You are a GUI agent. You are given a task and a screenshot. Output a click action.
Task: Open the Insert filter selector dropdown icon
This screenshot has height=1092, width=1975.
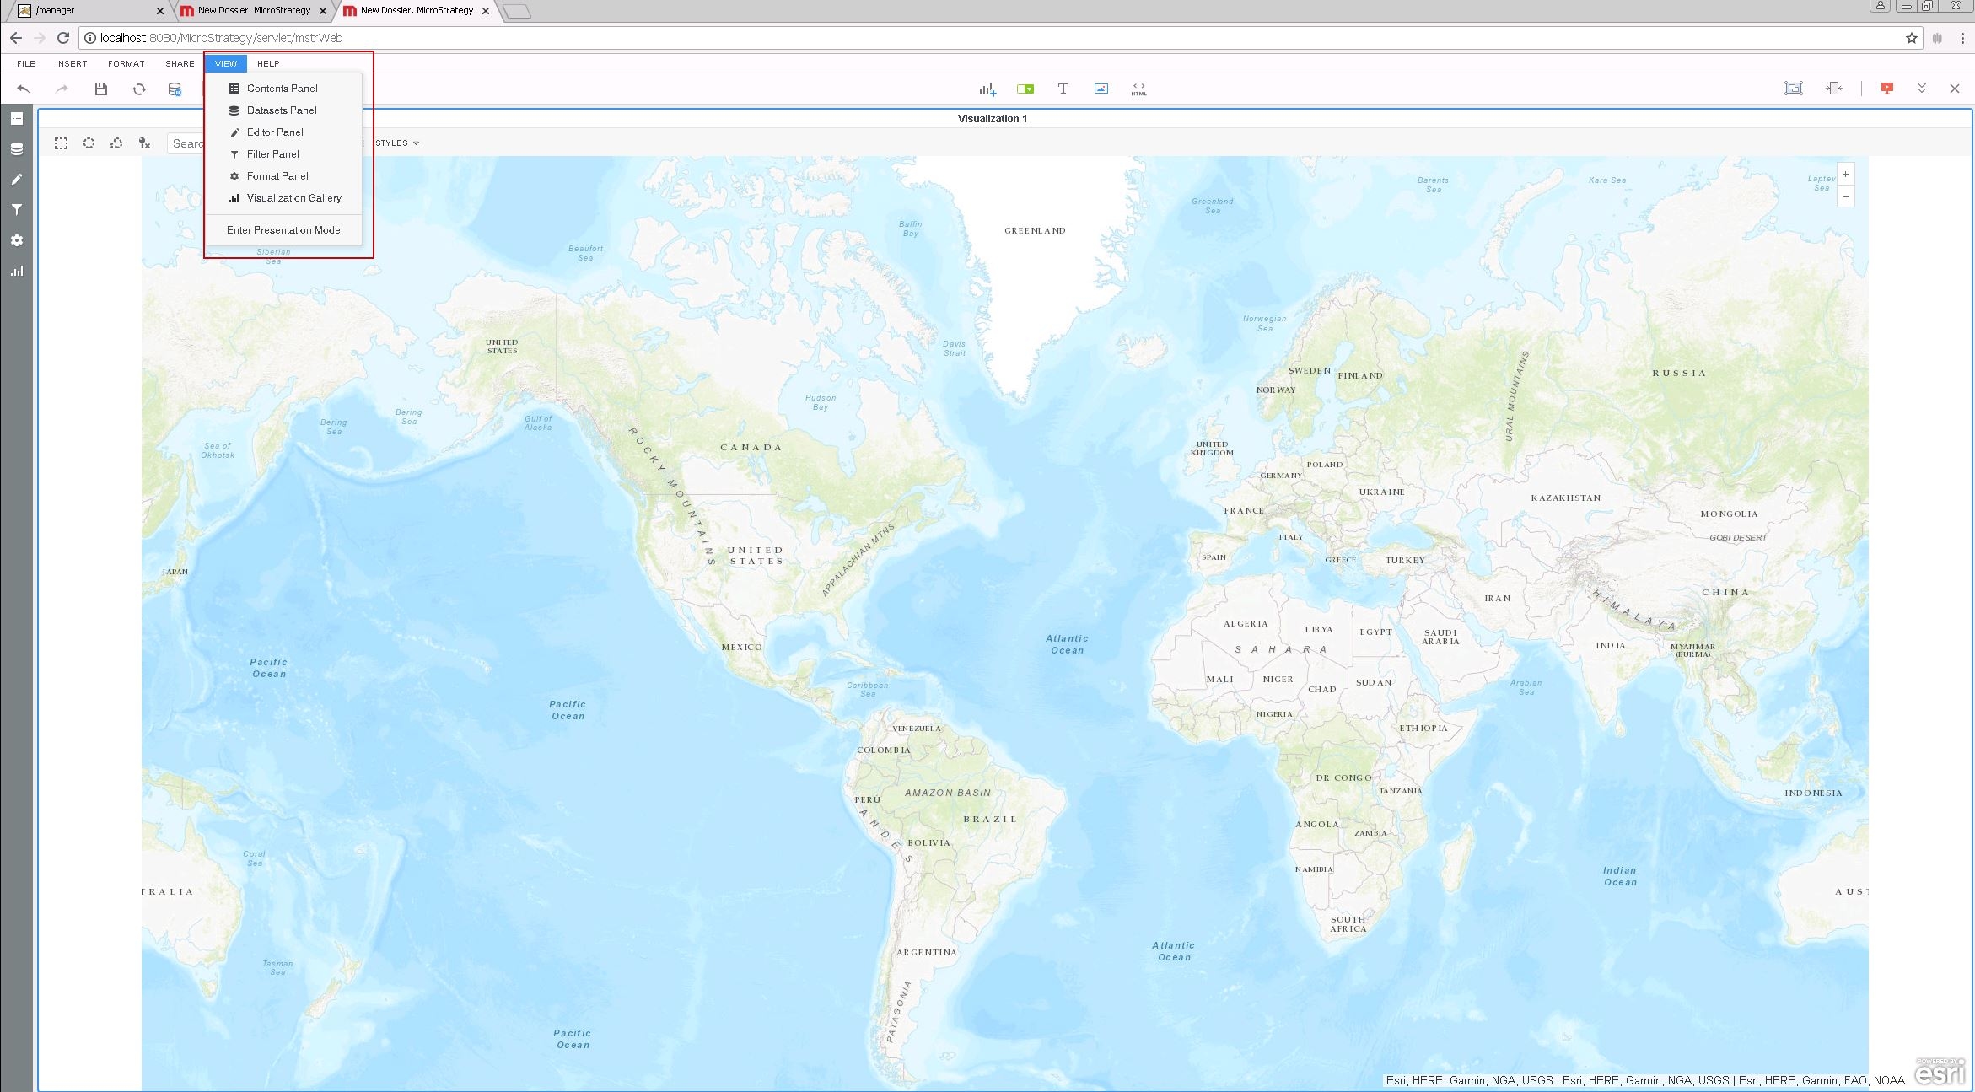1025,89
